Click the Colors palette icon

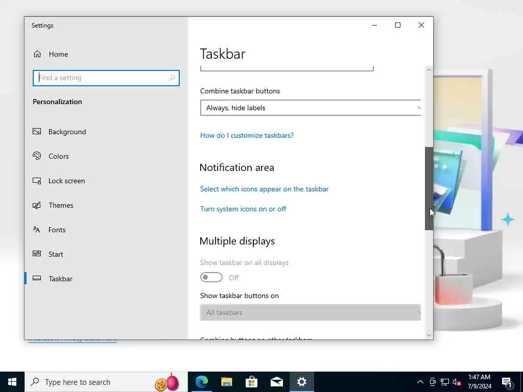(37, 156)
